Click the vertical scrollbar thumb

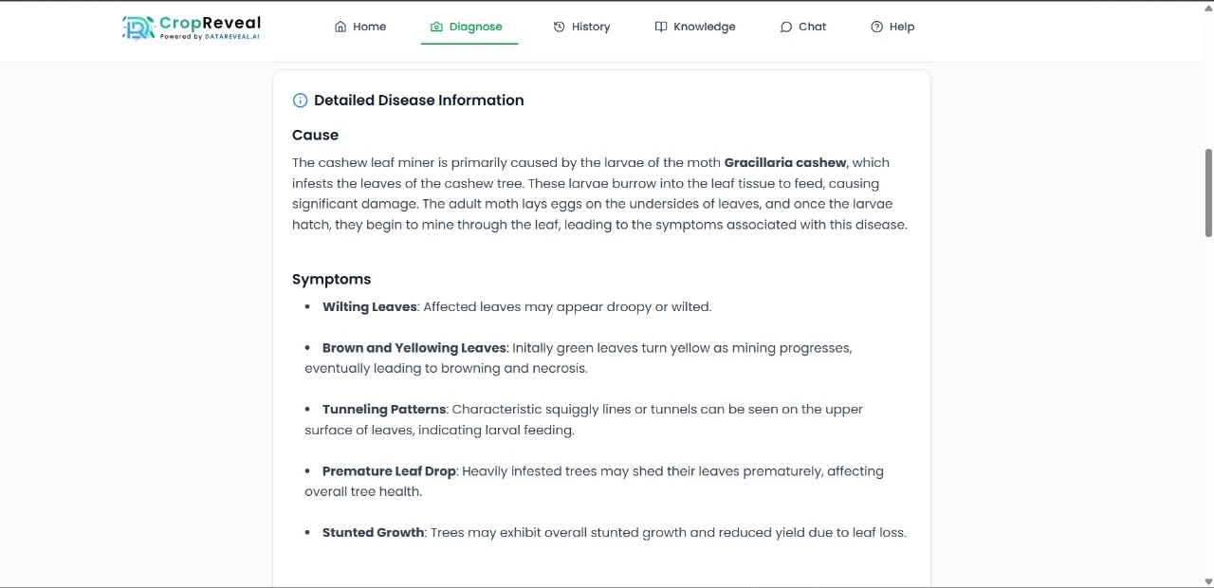pyautogui.click(x=1208, y=193)
